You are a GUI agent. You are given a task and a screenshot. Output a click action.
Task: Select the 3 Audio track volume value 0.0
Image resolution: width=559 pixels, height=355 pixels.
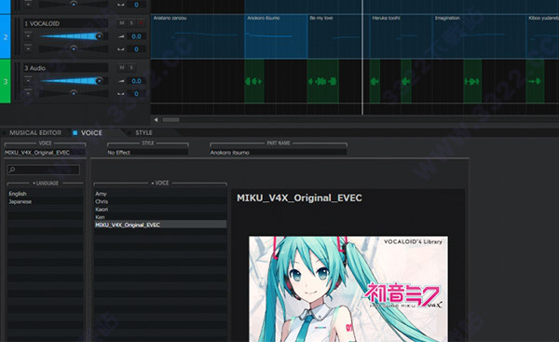(137, 81)
